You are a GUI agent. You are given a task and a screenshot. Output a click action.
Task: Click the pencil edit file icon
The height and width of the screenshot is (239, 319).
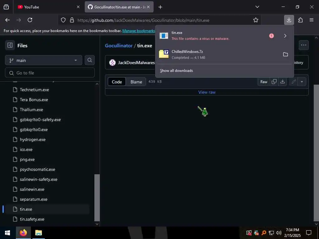click(x=293, y=82)
